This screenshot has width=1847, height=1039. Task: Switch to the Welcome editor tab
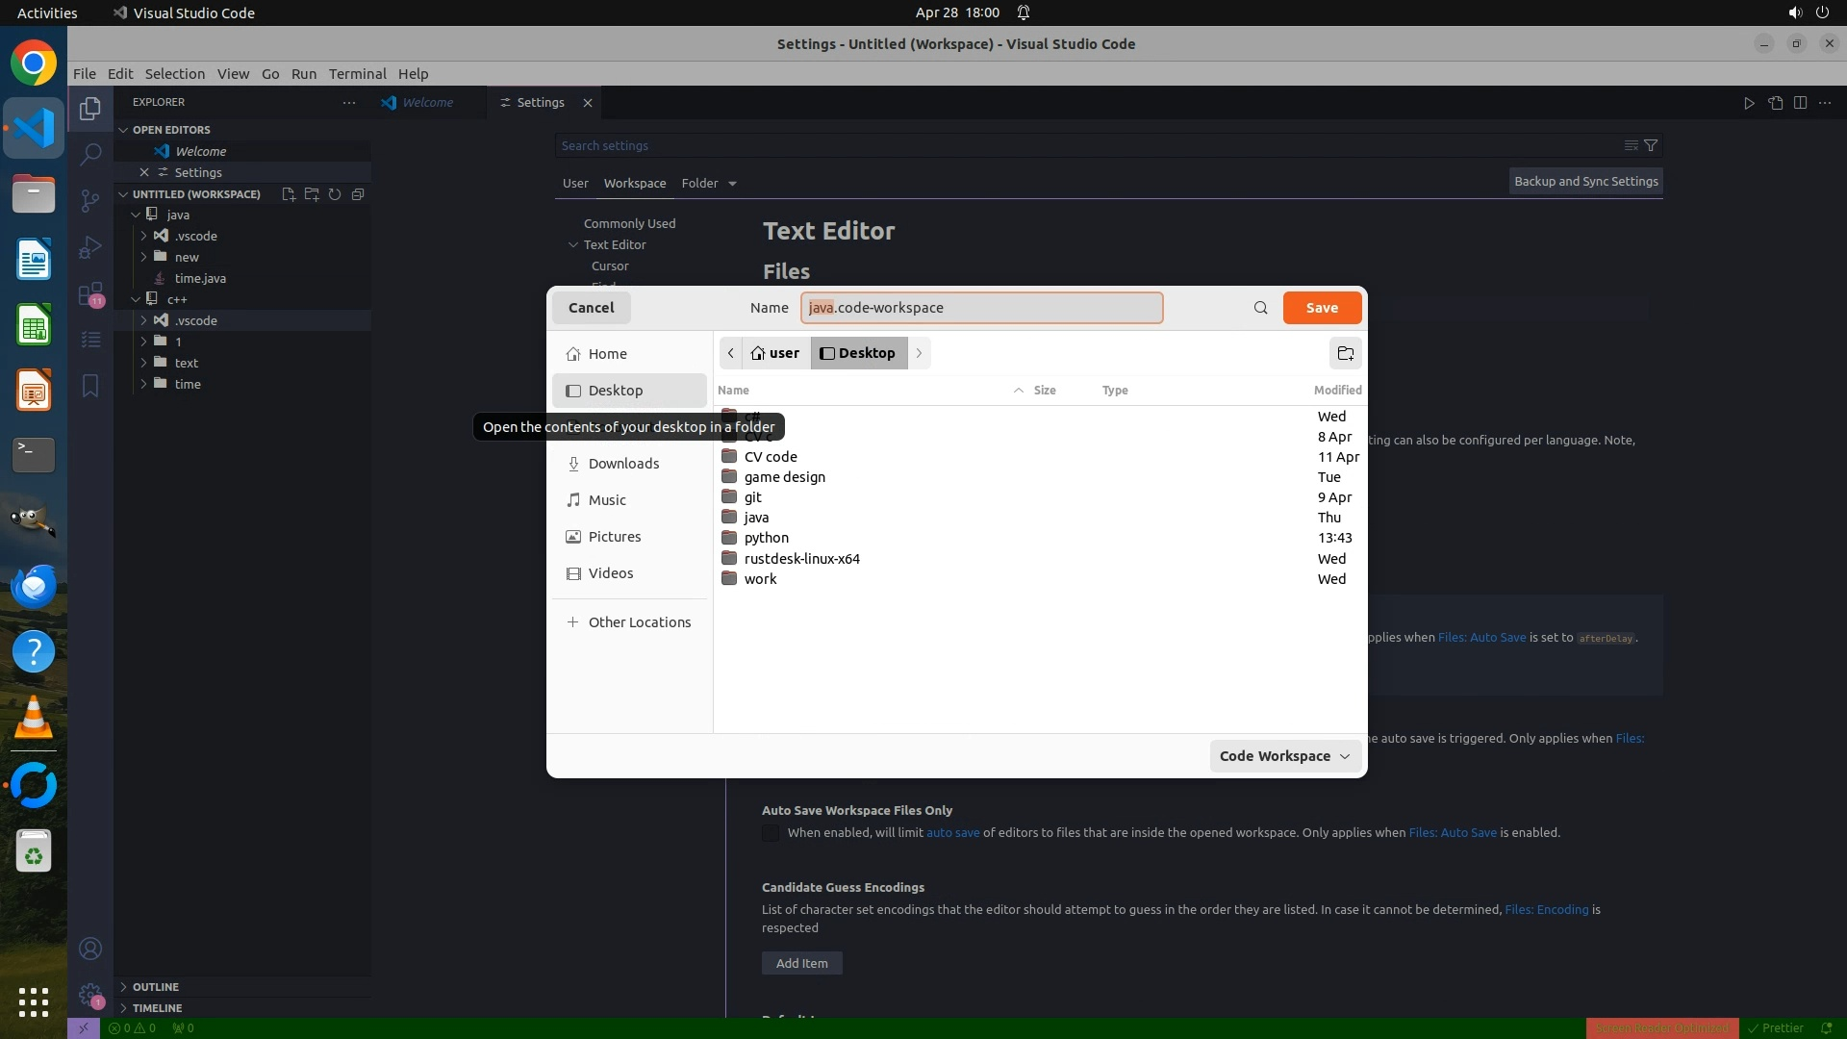point(427,102)
